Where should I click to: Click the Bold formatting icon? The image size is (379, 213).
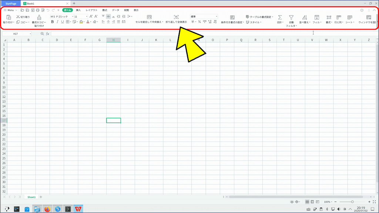[x=53, y=22]
